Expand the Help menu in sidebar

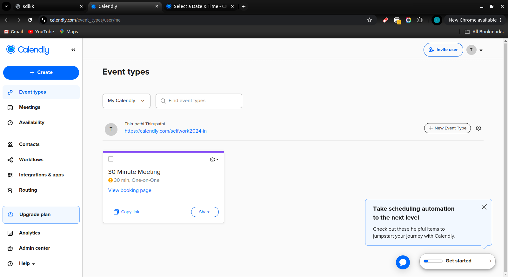tap(27, 263)
